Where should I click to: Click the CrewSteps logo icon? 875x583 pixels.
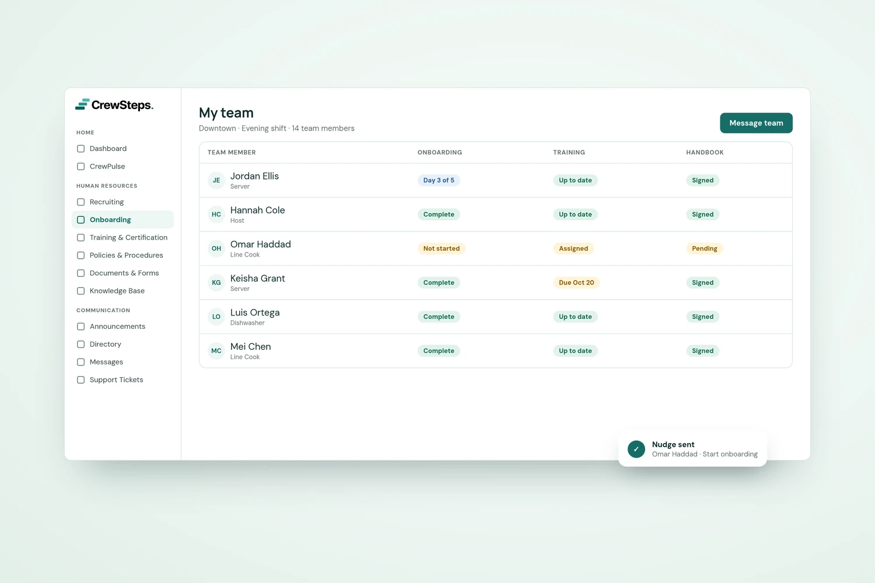coord(82,104)
